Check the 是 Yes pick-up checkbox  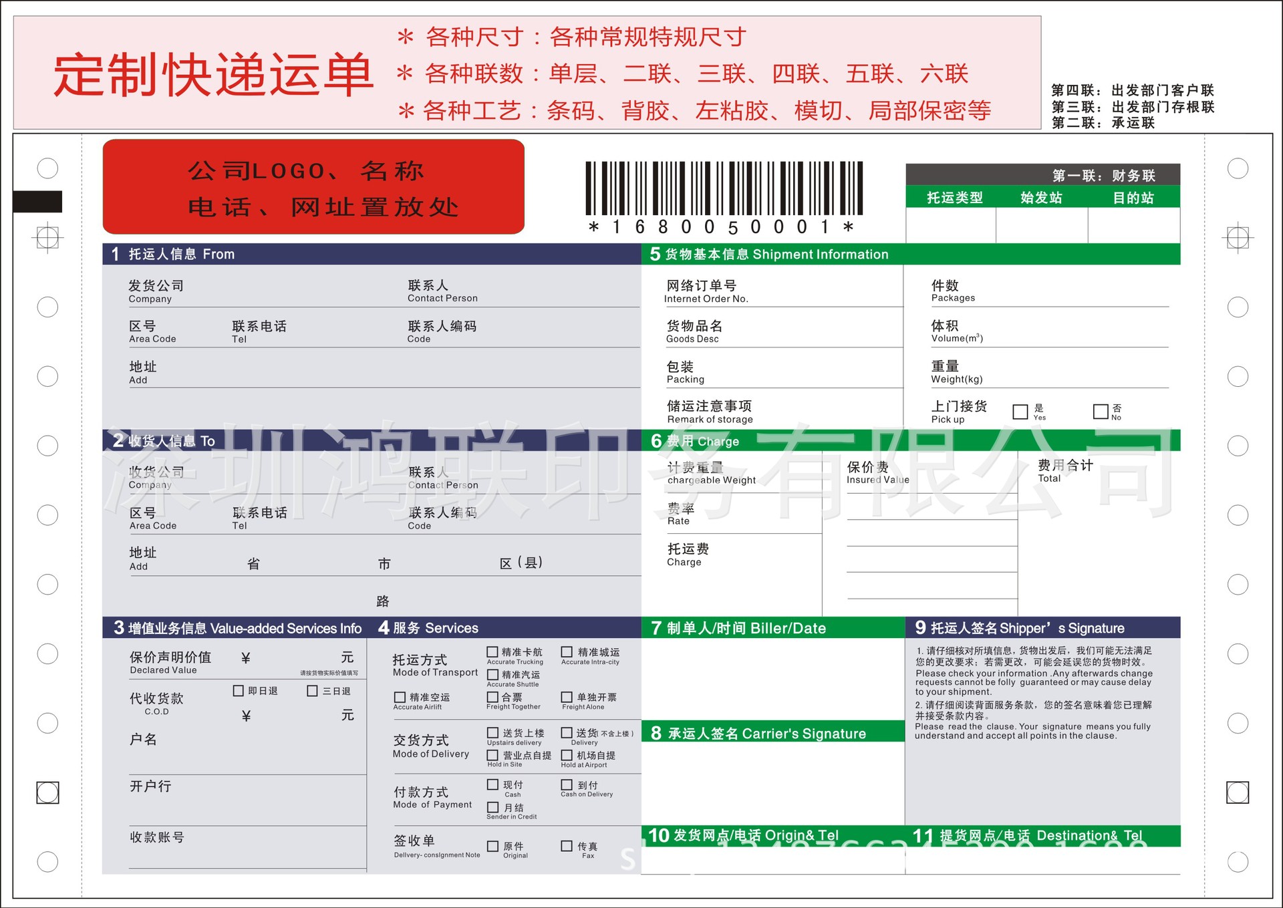(x=1020, y=412)
